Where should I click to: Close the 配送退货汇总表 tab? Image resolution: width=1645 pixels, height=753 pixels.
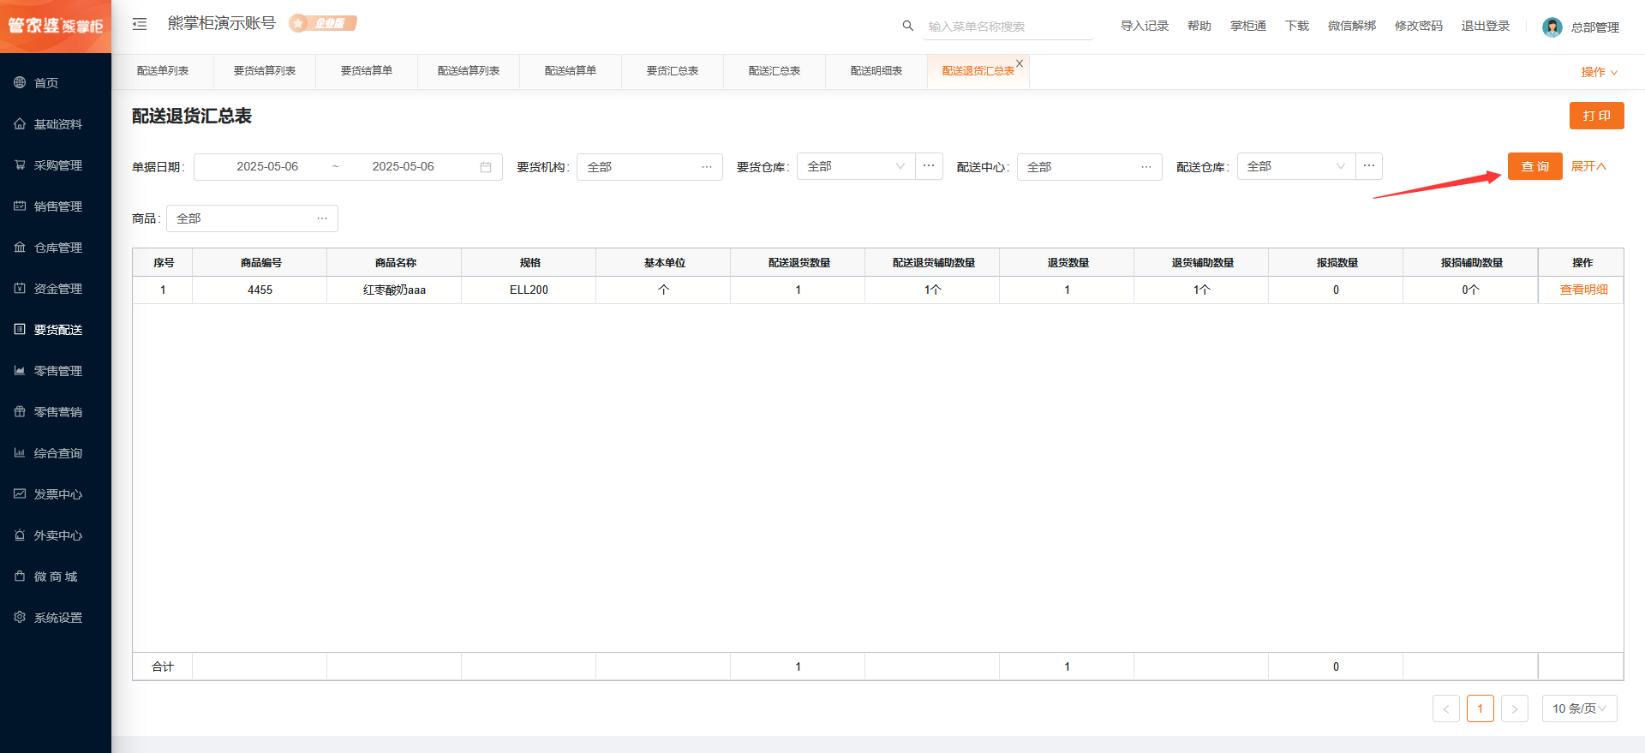[x=1020, y=63]
